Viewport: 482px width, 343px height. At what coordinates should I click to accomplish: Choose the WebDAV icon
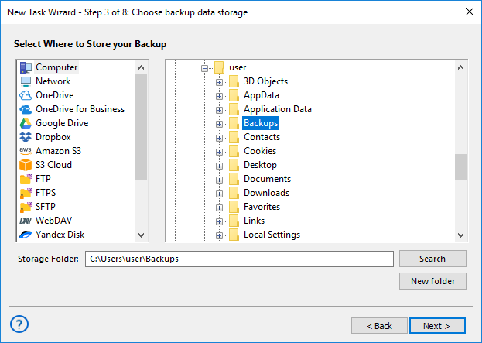(26, 221)
